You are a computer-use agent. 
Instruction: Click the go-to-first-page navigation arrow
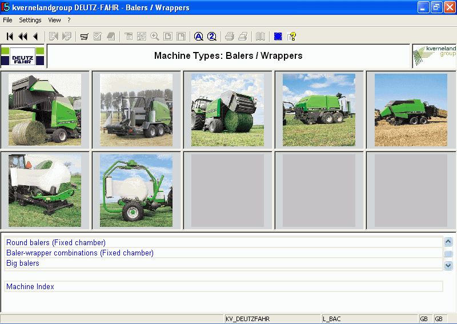point(10,37)
